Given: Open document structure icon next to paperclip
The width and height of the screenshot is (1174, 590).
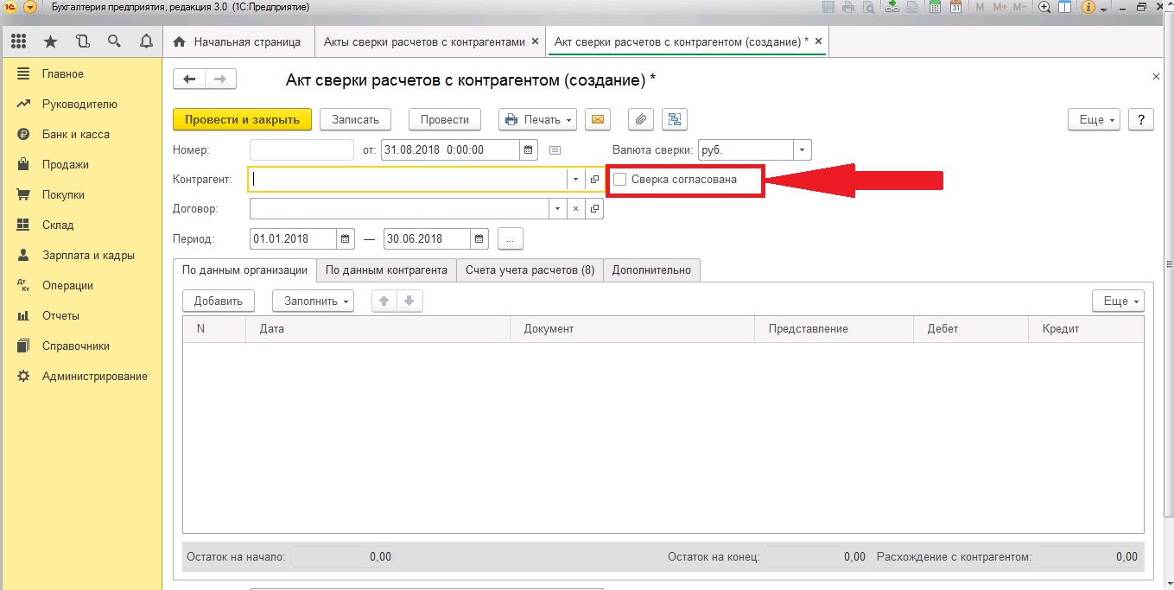Looking at the screenshot, I should pyautogui.click(x=674, y=119).
